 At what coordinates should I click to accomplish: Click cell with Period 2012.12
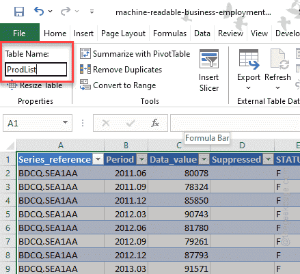coord(126,255)
